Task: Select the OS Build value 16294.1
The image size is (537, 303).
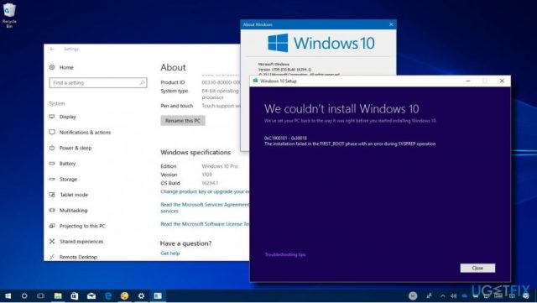Action: pyautogui.click(x=210, y=183)
